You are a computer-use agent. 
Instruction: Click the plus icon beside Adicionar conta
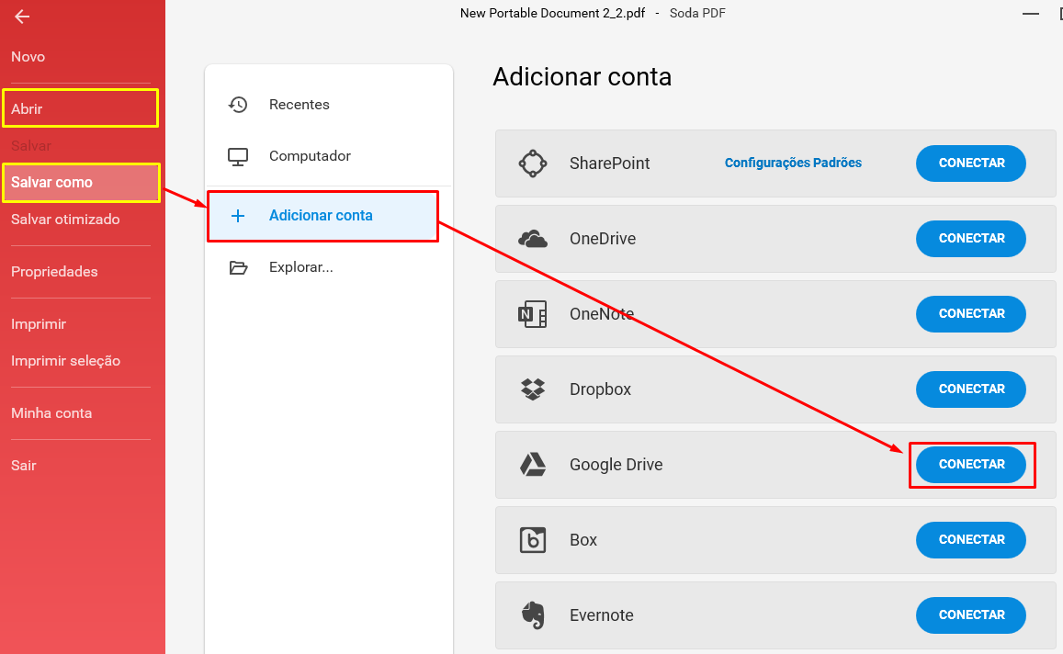(238, 216)
